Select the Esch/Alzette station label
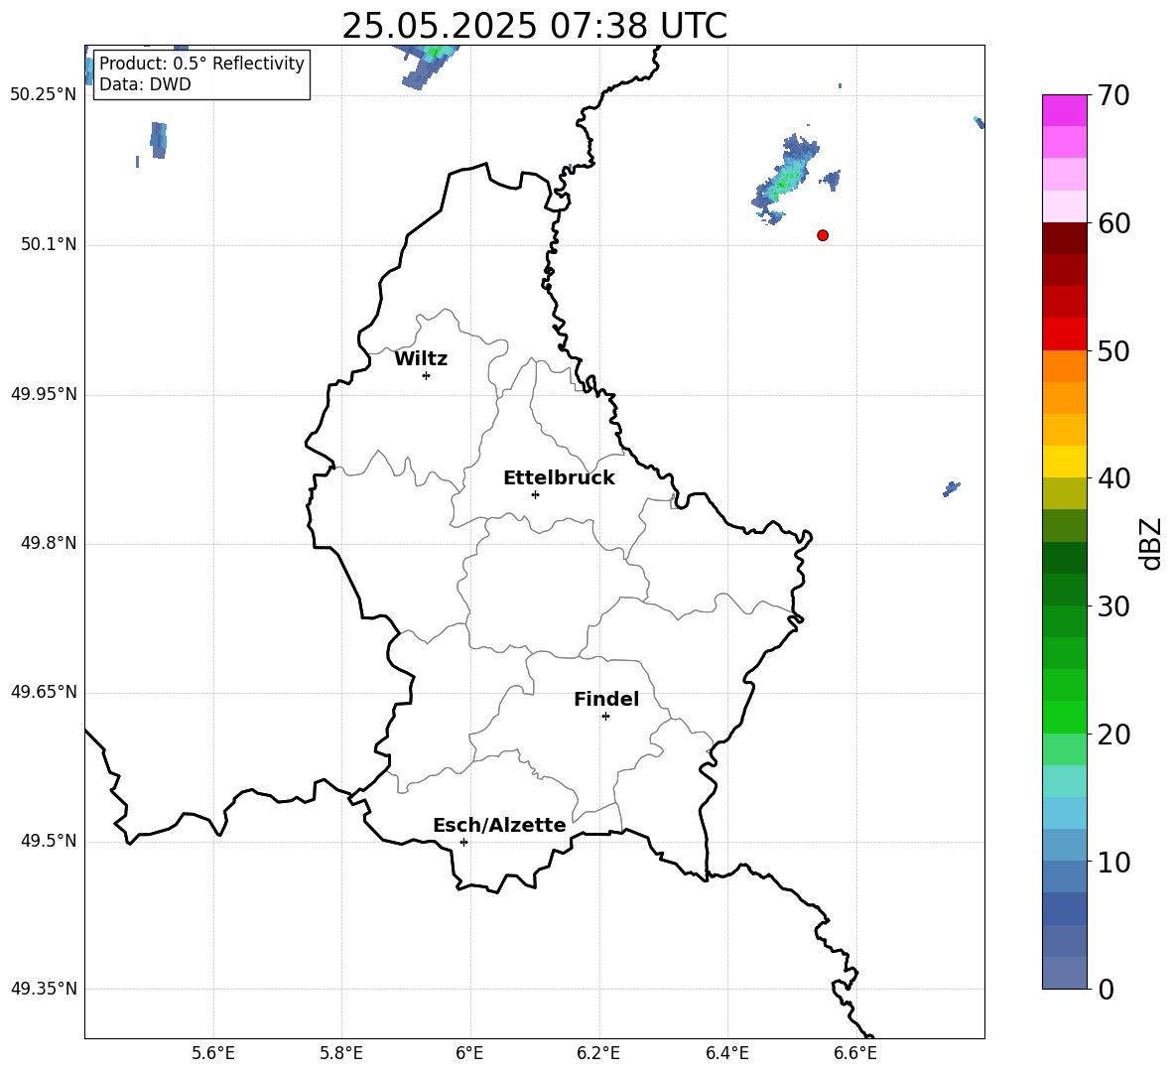This screenshot has width=1175, height=1073. coord(499,825)
